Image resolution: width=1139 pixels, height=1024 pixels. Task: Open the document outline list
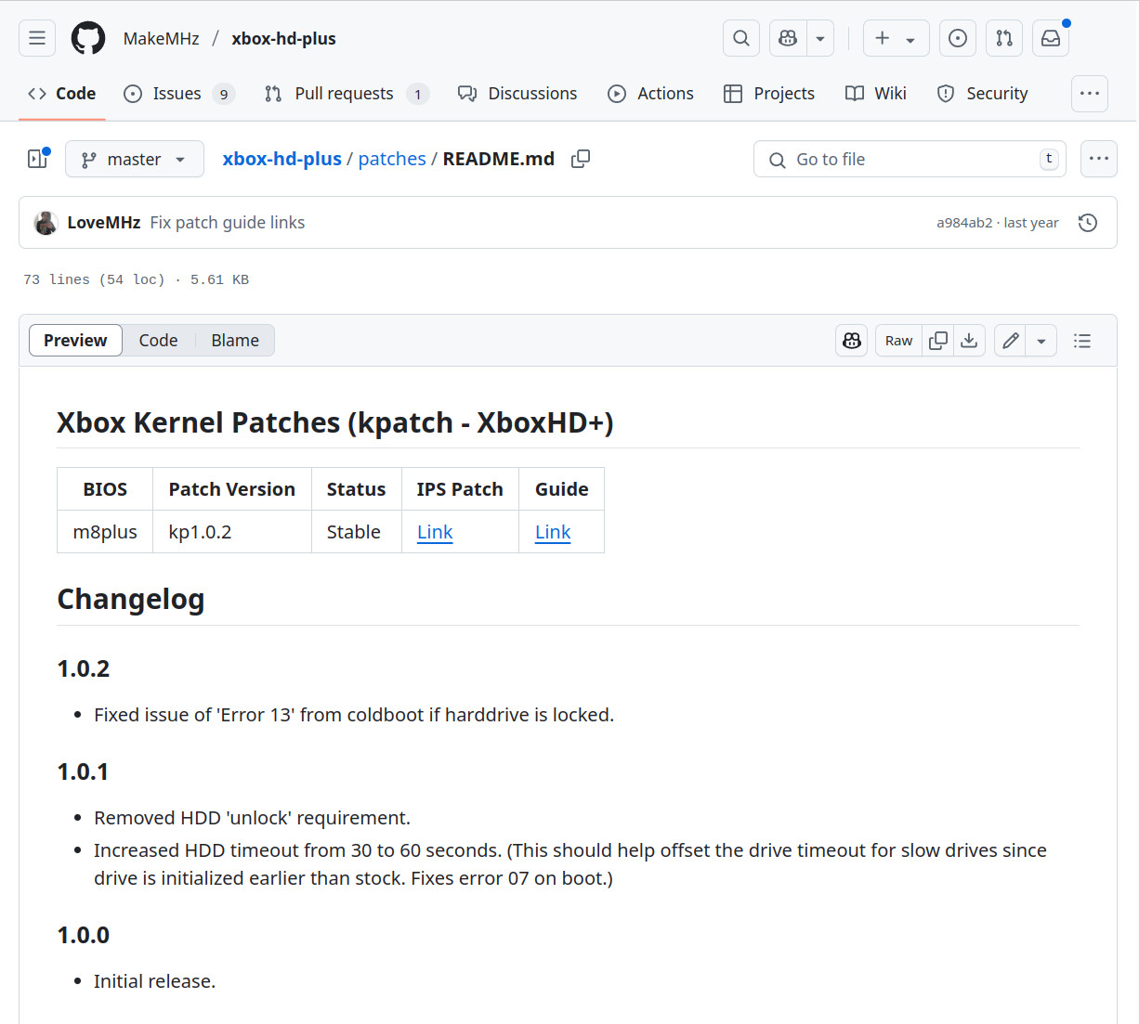(1082, 341)
